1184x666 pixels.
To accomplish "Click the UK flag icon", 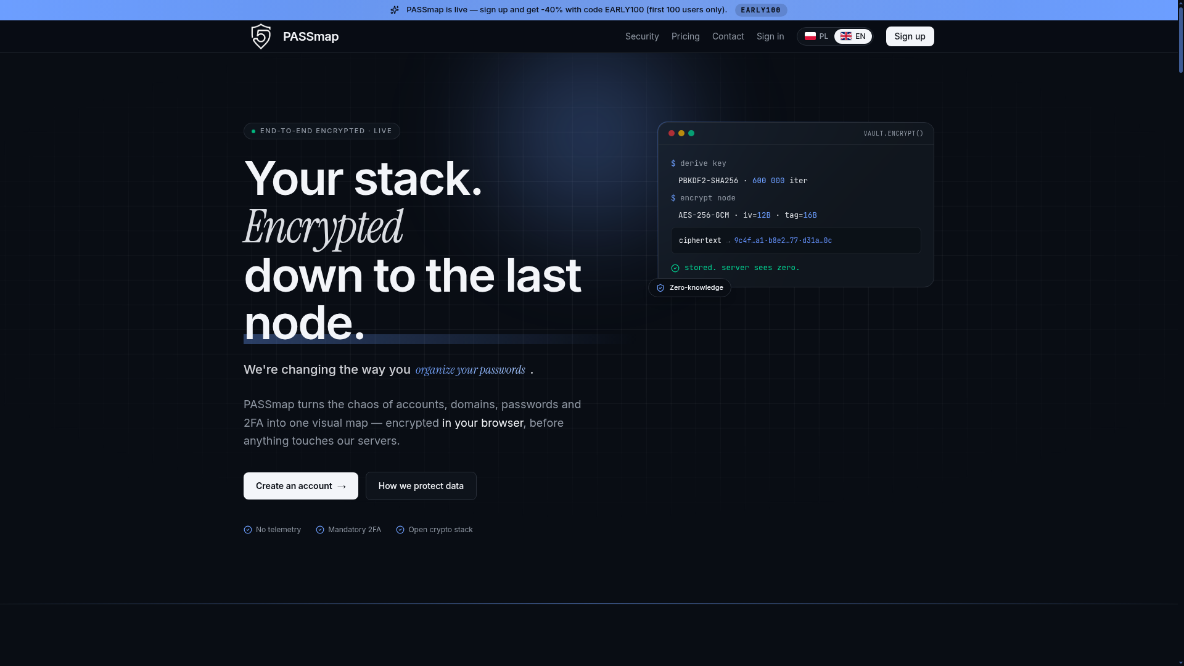I will coord(846,36).
